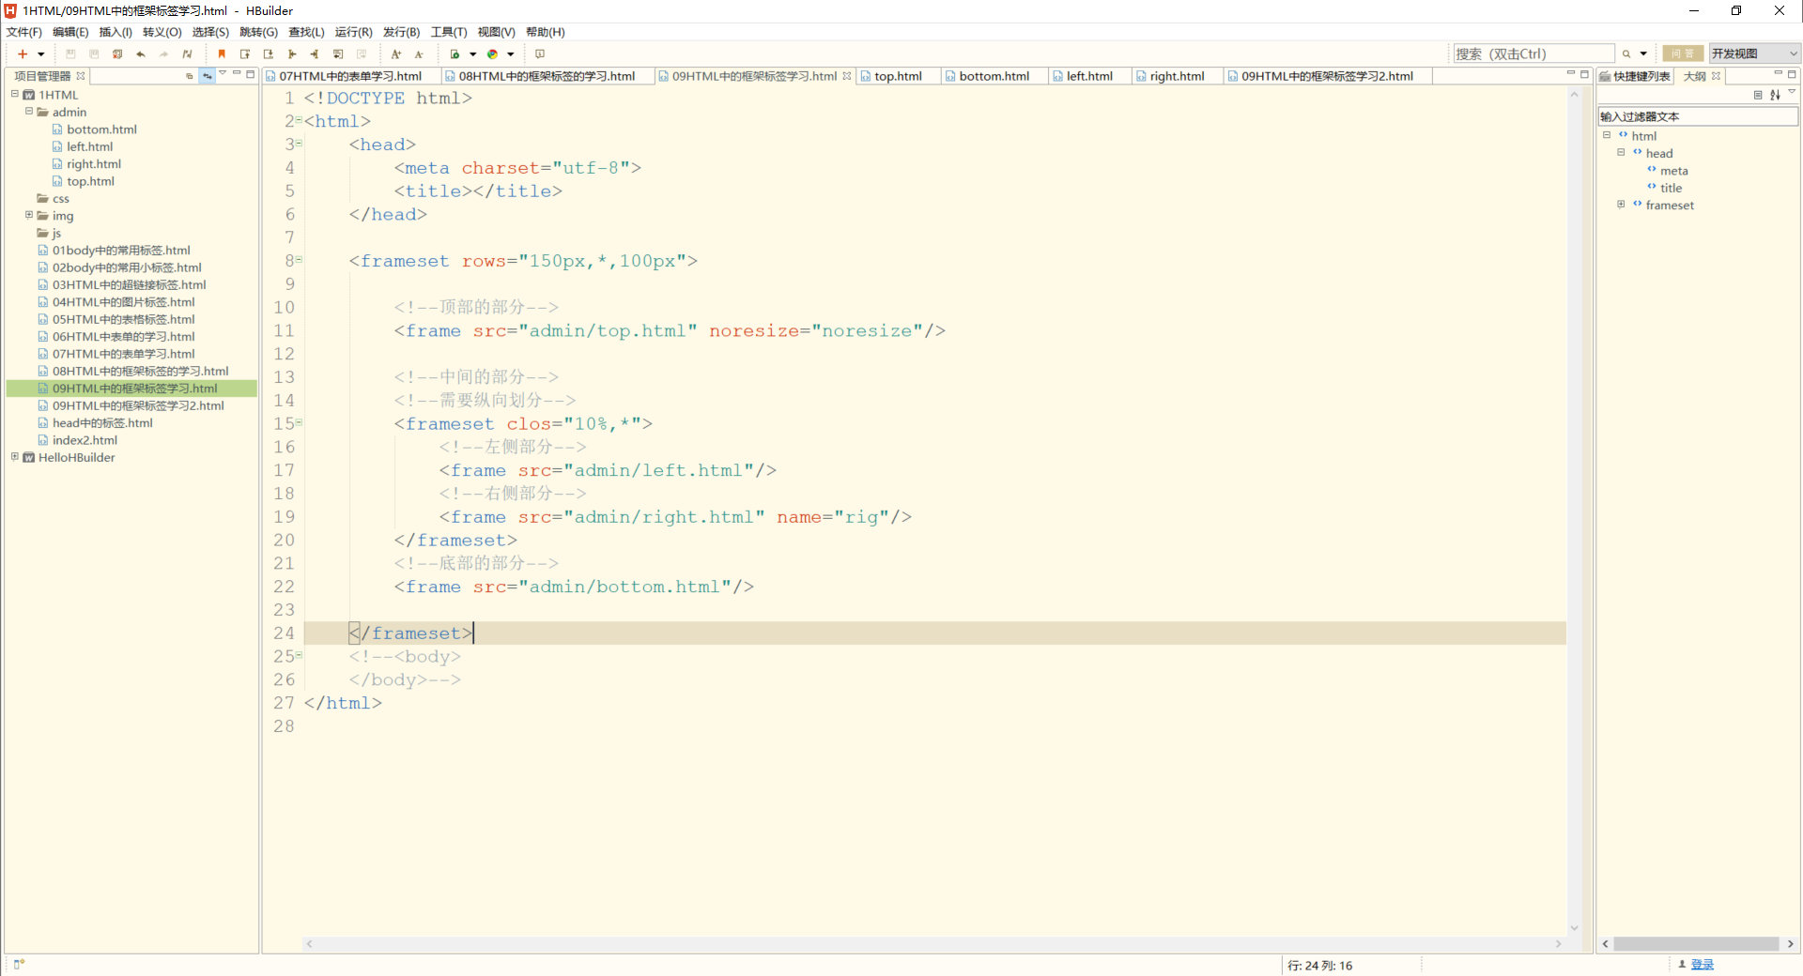This screenshot has height=976, width=1803.
Task: Open the search options dropdown arrow
Action: tap(1643, 54)
